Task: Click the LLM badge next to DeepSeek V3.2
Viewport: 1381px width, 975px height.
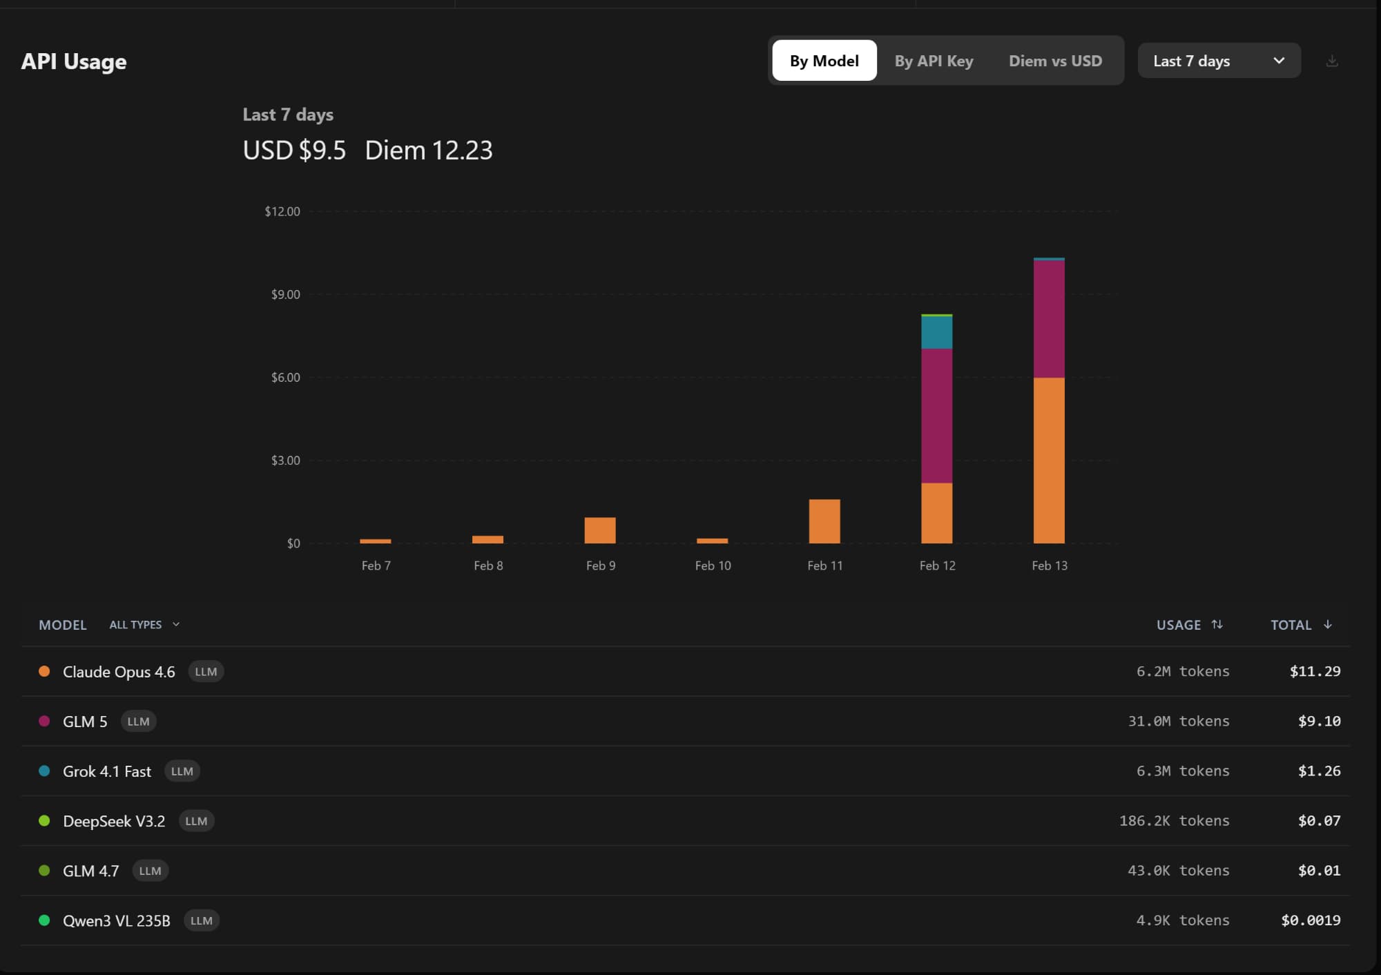Action: [196, 821]
